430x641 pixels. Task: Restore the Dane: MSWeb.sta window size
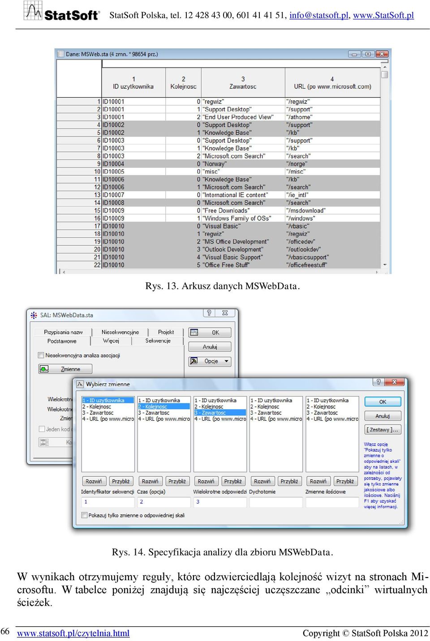tap(368, 54)
